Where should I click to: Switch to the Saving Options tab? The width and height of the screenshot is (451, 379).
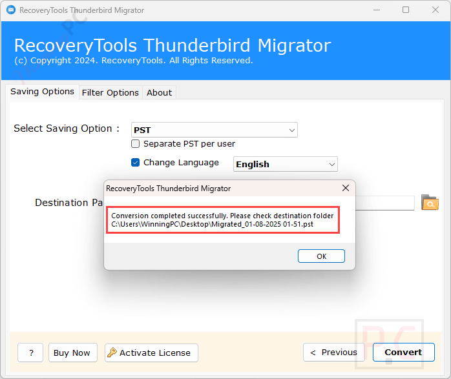pos(42,92)
